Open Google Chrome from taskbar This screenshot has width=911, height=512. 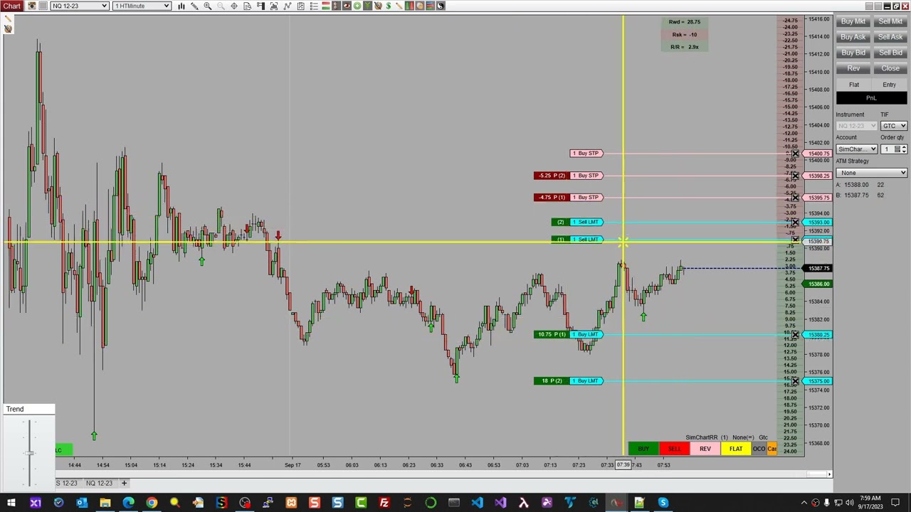pos(152,503)
